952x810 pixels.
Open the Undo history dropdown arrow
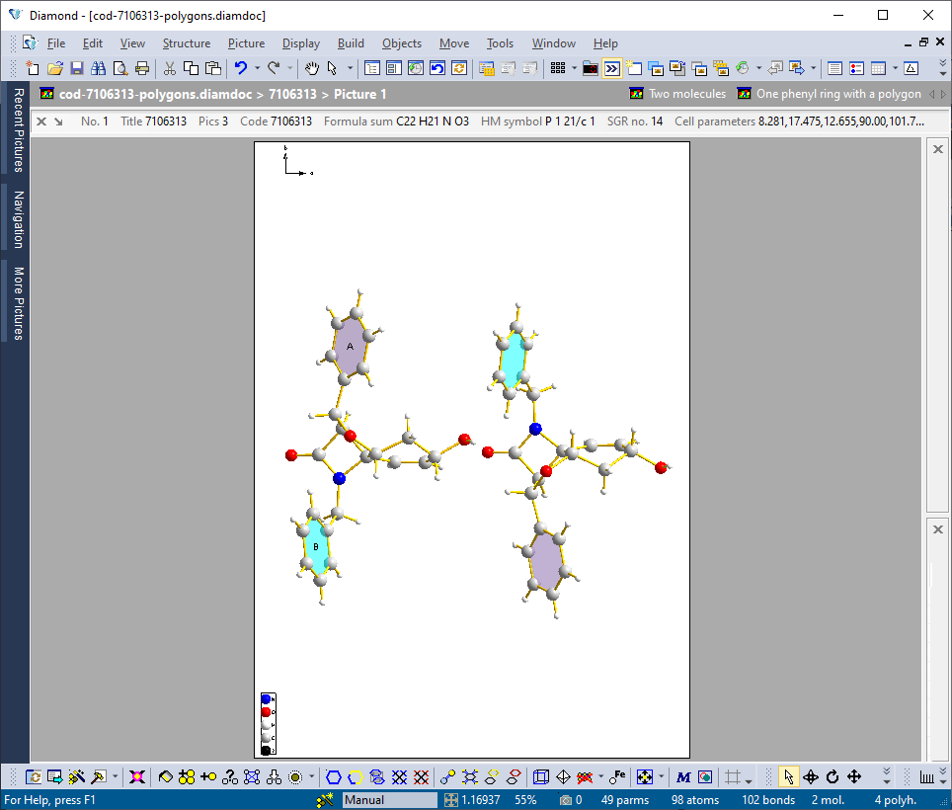[256, 69]
